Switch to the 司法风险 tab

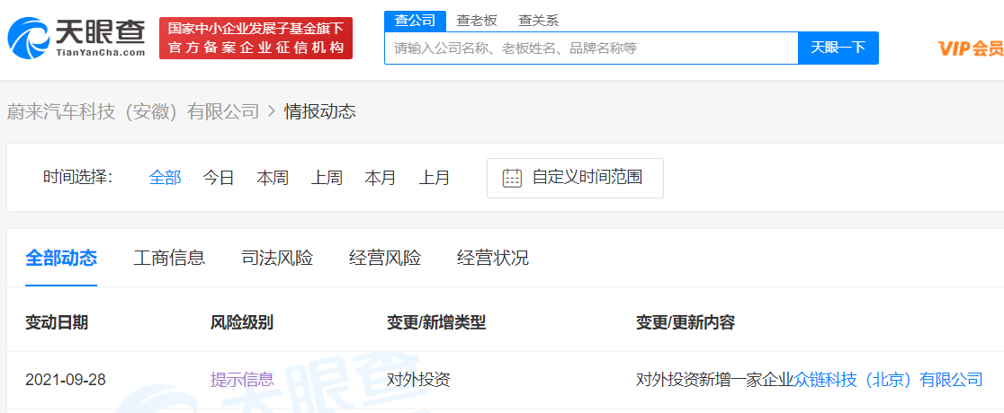point(277,259)
